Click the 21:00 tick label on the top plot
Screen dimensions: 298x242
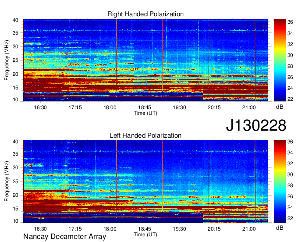[x=249, y=107]
